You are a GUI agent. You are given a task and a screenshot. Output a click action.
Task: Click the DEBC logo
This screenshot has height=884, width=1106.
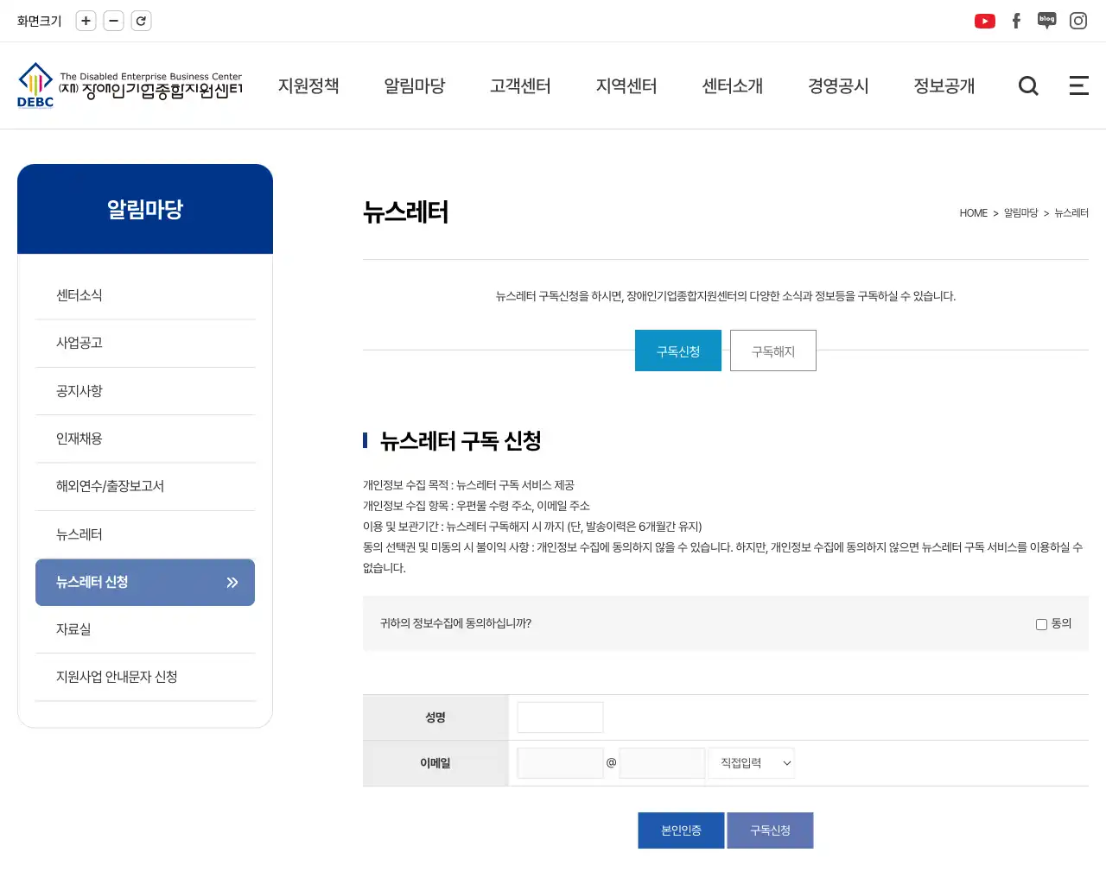coord(130,85)
